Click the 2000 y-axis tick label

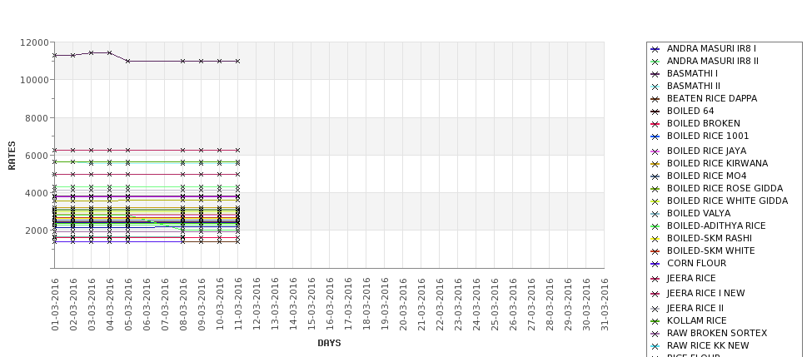37,231
